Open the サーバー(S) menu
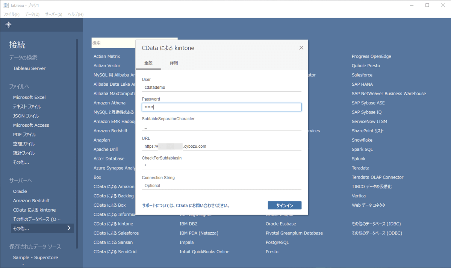This screenshot has width=451, height=268. coord(54,14)
